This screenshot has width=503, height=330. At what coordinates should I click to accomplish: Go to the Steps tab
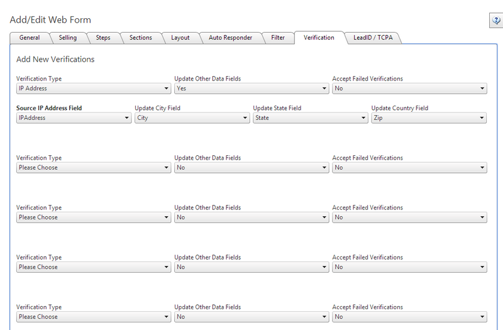103,38
